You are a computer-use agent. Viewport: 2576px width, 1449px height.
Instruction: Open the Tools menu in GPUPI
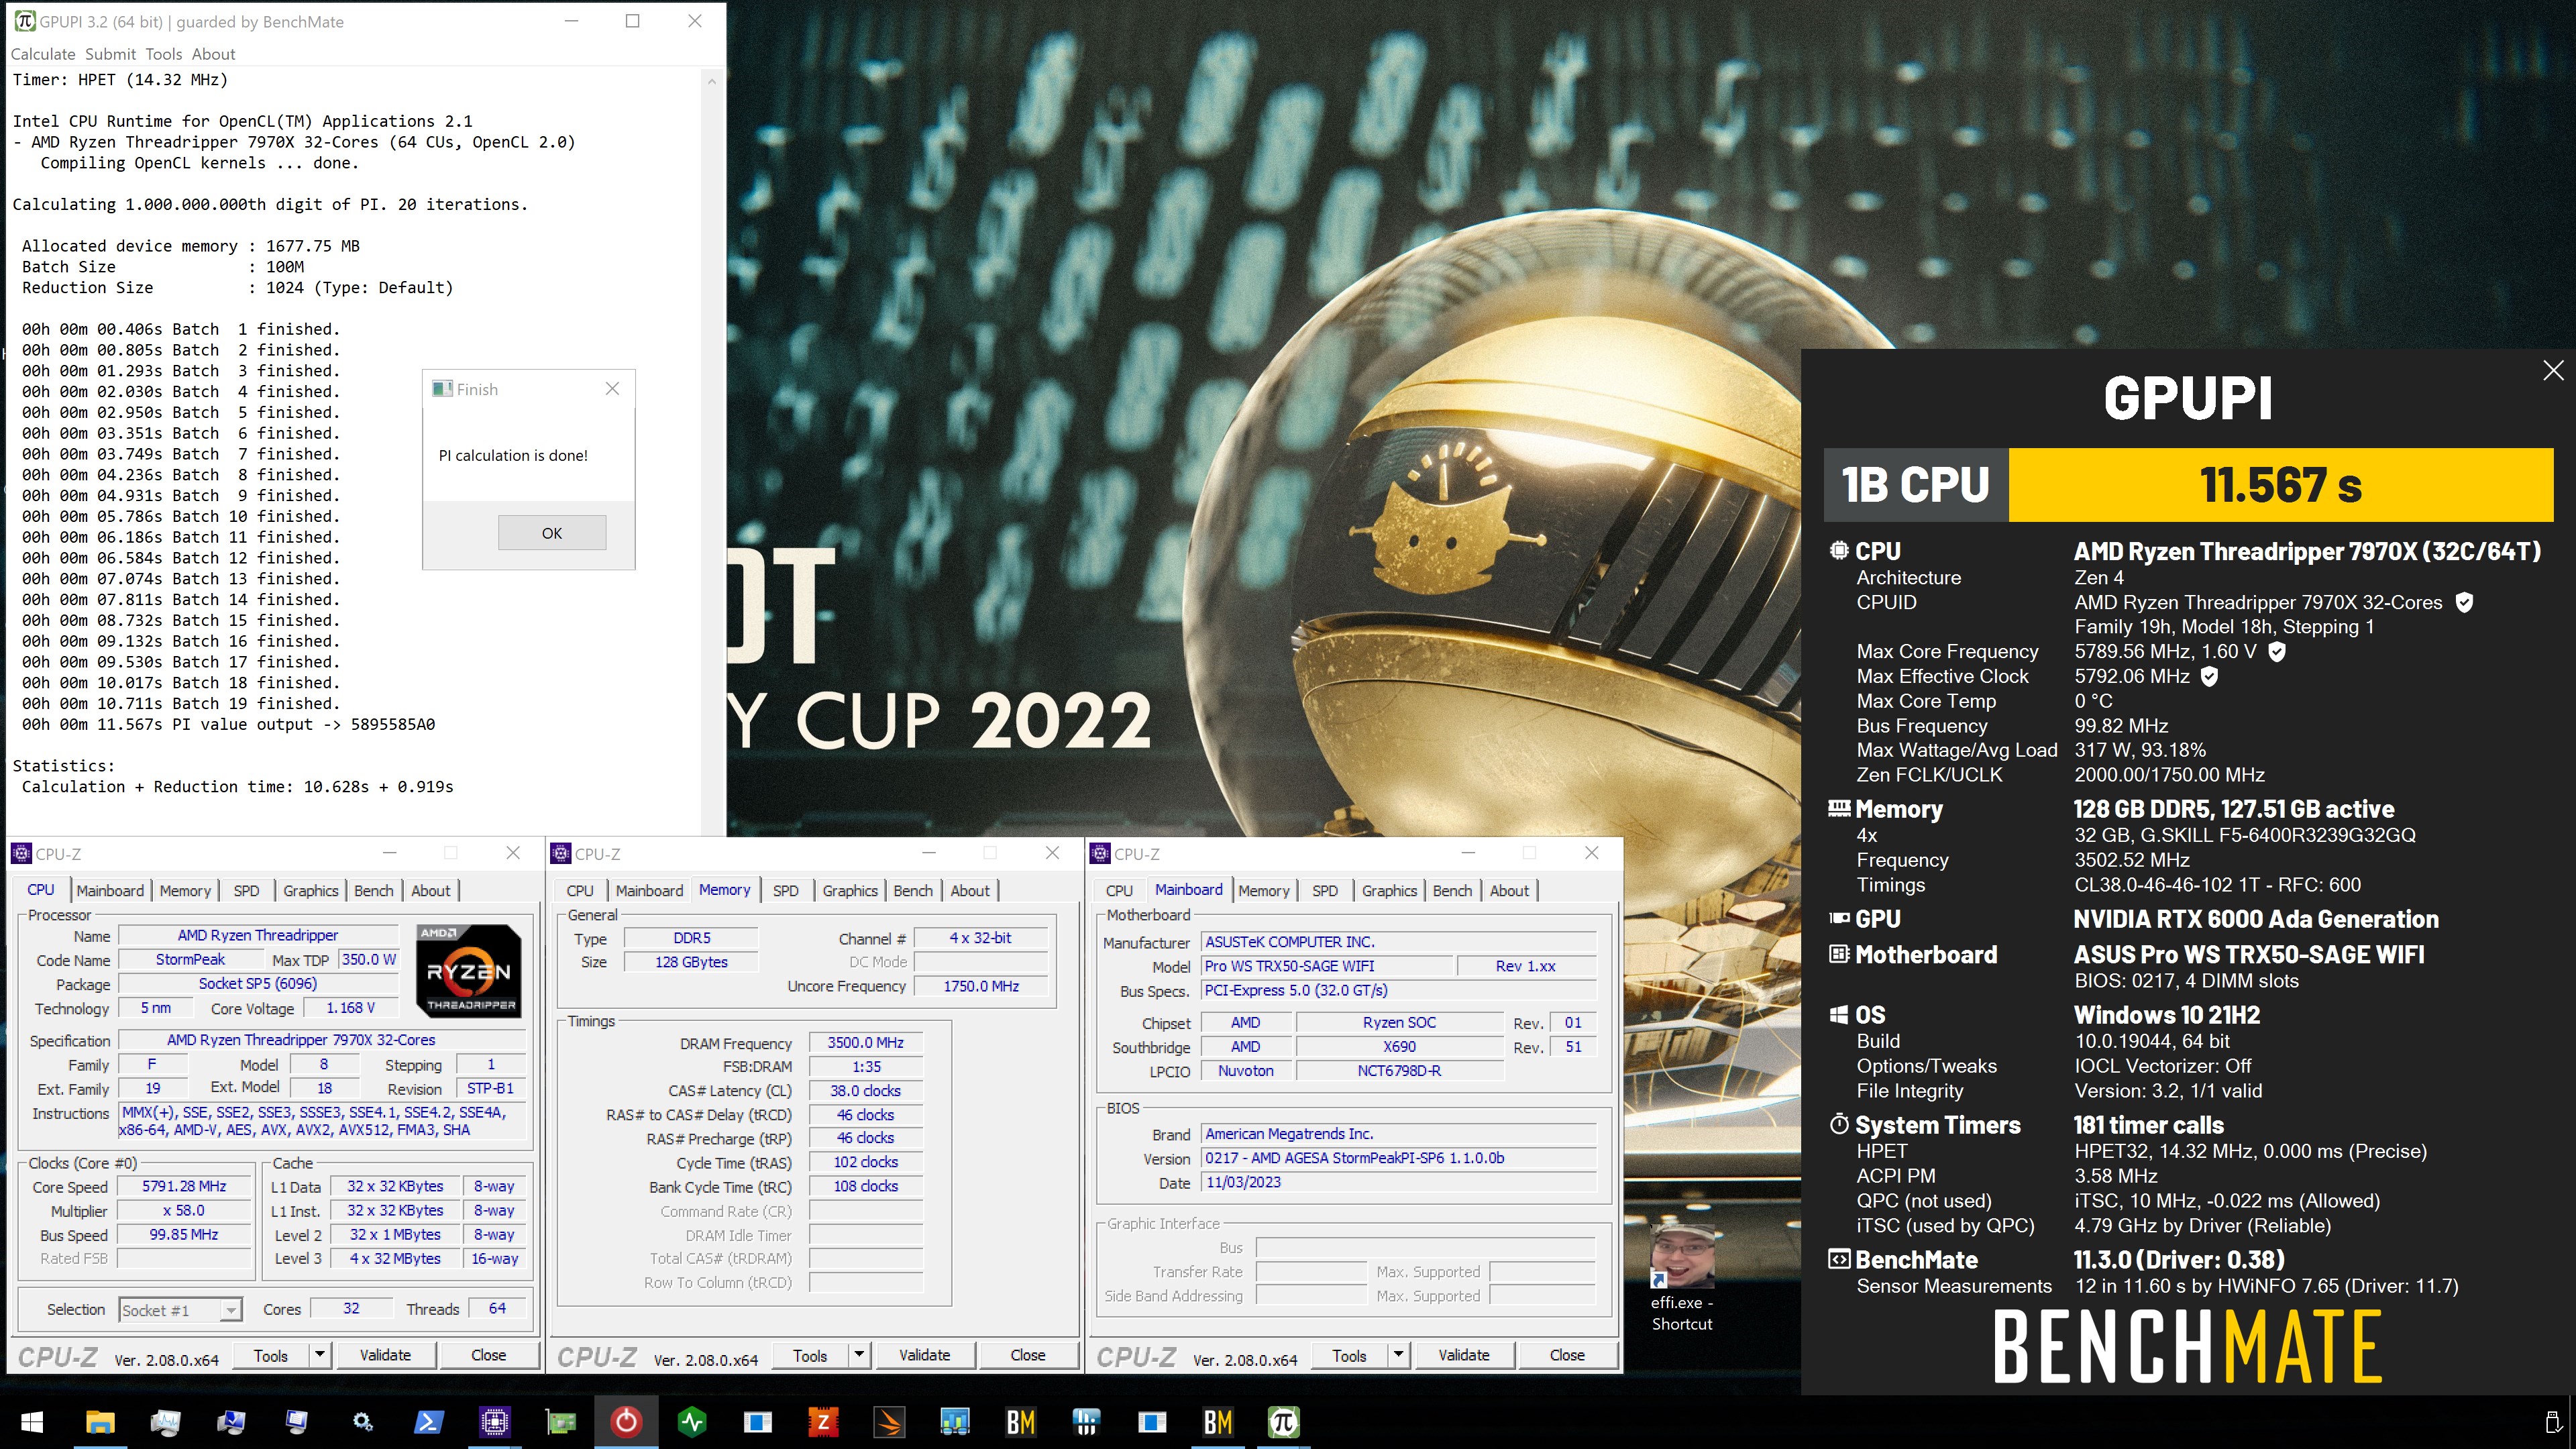163,54
